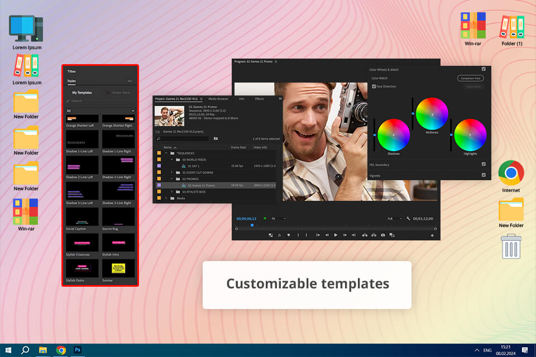Step forward one frame in Program monitor
This screenshot has width=536, height=357.
point(344,235)
